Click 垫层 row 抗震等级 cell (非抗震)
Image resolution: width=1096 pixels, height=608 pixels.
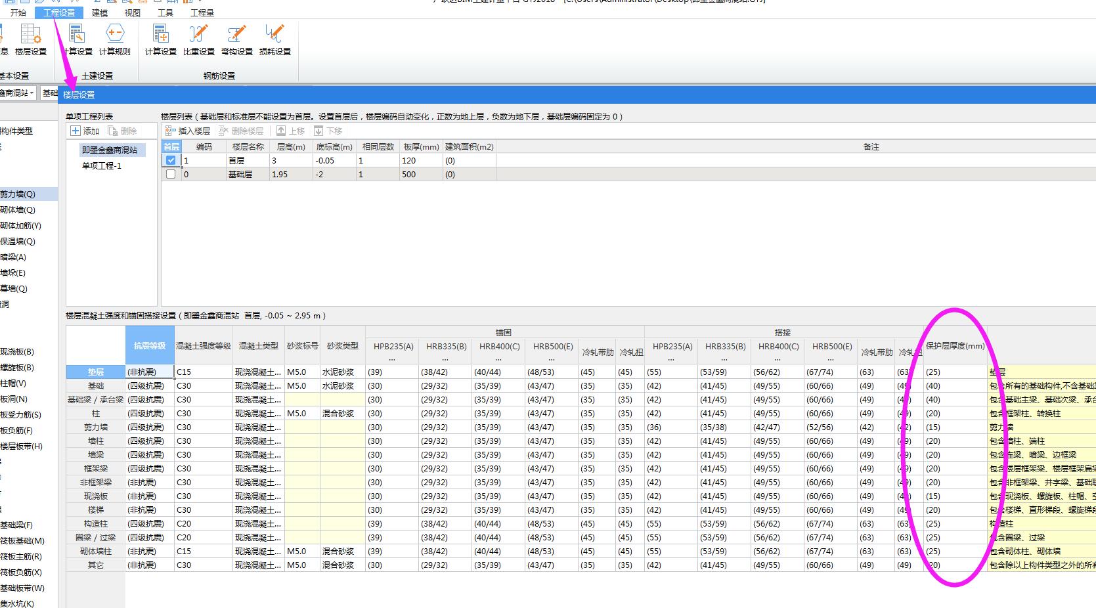pyautogui.click(x=150, y=372)
